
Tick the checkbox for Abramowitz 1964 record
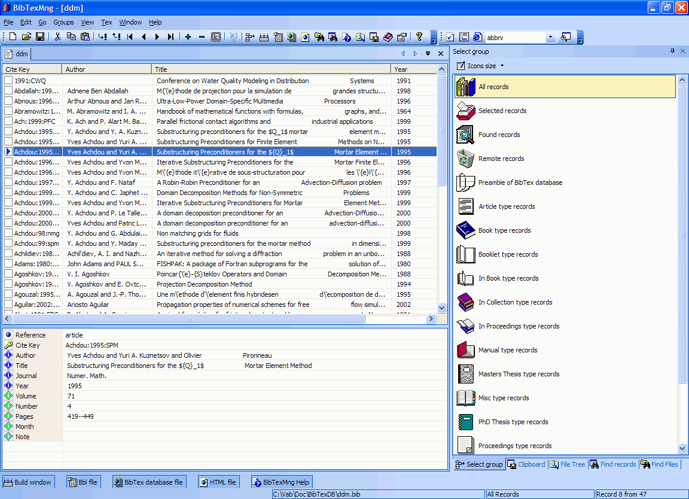[x=8, y=111]
